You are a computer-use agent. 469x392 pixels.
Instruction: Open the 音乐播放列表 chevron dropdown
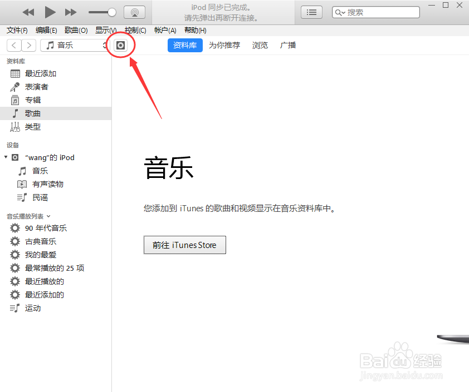pos(48,216)
